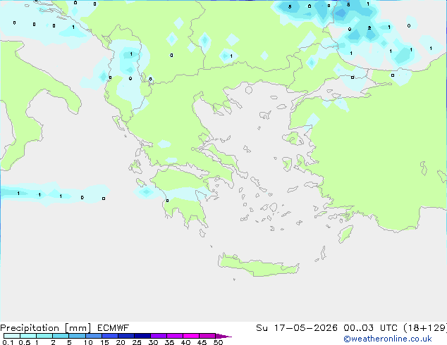Viewport: 447px width, 345px height.
Task: Click the '15' legend scale label
Action: click(104, 342)
